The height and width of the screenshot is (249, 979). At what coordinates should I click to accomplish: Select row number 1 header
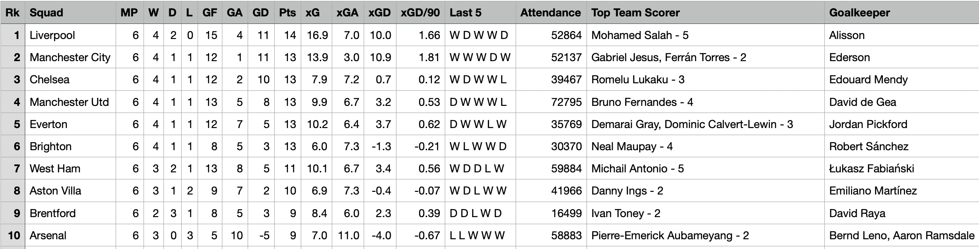[x=13, y=35]
